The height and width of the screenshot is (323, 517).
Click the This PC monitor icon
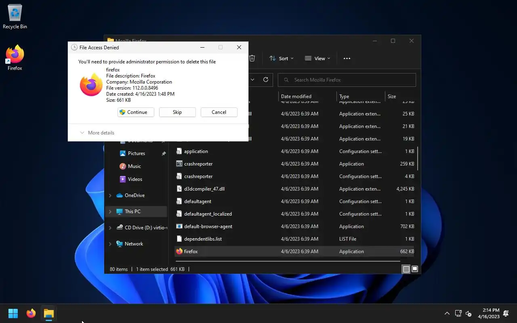point(120,212)
